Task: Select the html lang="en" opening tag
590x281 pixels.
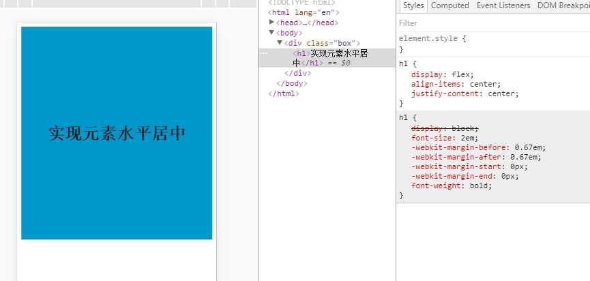Action: click(x=304, y=12)
